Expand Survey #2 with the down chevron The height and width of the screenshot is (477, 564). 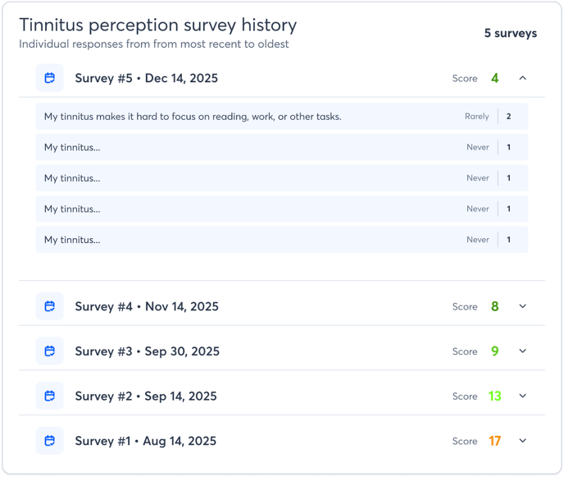(x=523, y=396)
